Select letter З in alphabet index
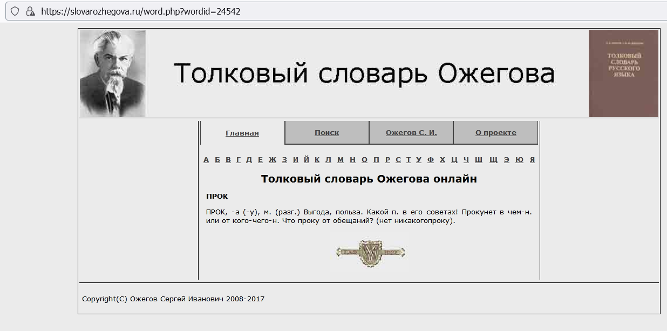The image size is (667, 331). pyautogui.click(x=284, y=159)
